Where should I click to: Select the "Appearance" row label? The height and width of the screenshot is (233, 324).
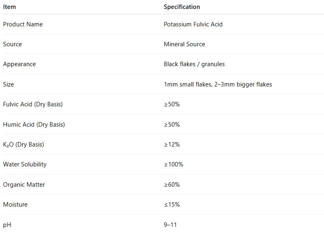coord(19,64)
